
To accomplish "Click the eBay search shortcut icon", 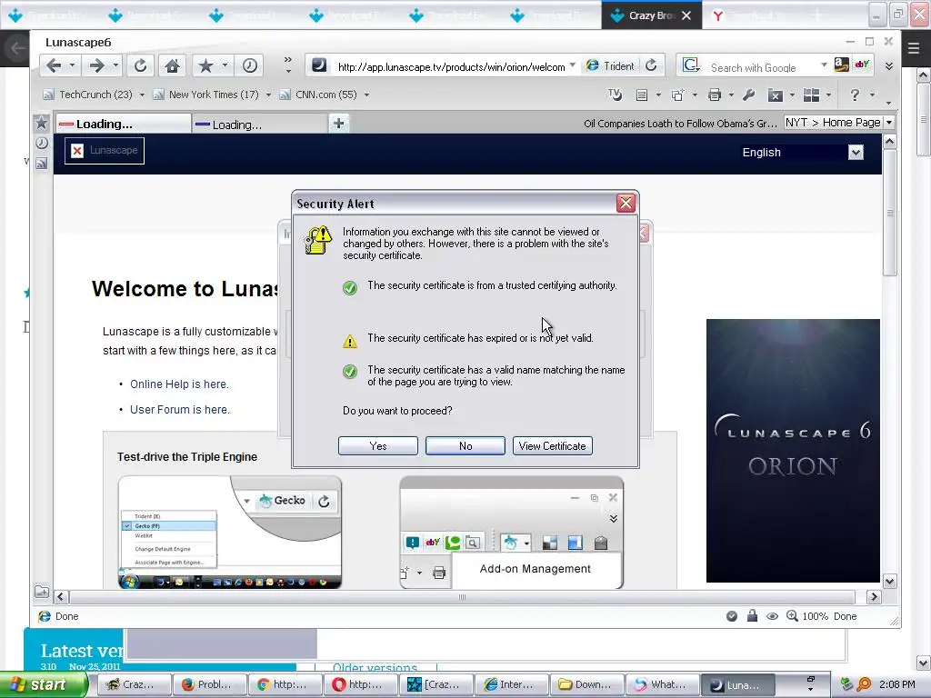I will pyautogui.click(x=862, y=65).
